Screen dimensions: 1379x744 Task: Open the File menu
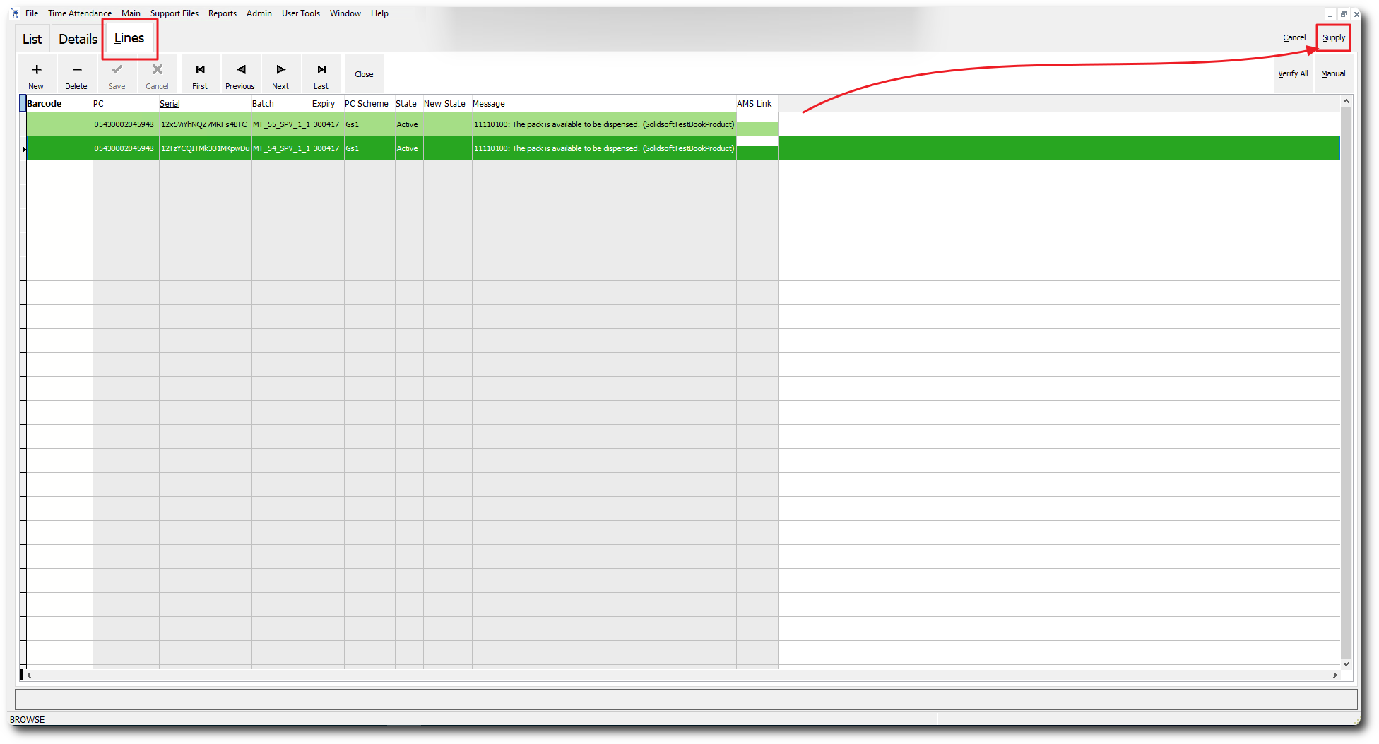(32, 13)
